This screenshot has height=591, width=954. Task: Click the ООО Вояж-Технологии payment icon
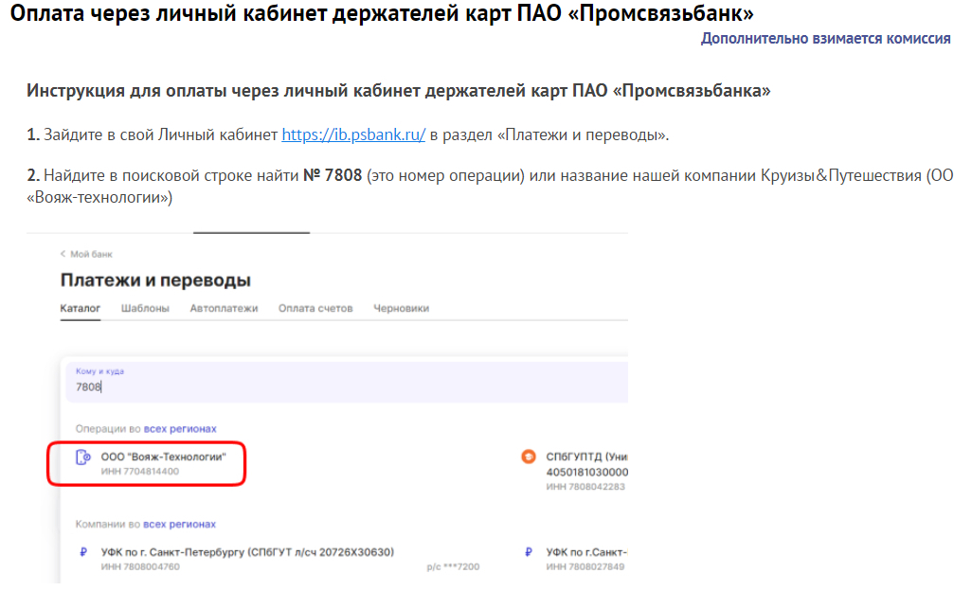tap(82, 457)
